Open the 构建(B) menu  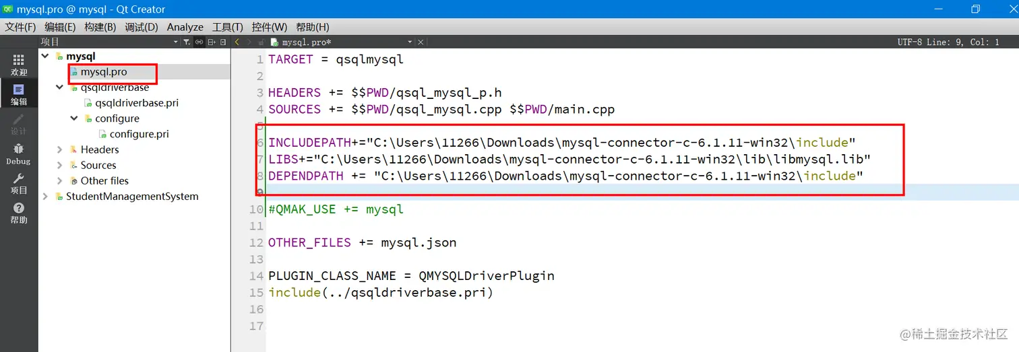pos(100,27)
